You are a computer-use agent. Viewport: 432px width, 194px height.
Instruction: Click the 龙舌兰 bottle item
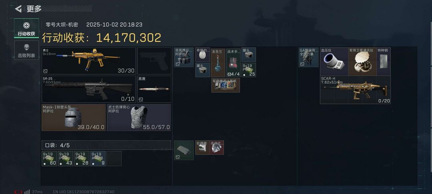[x=218, y=62]
